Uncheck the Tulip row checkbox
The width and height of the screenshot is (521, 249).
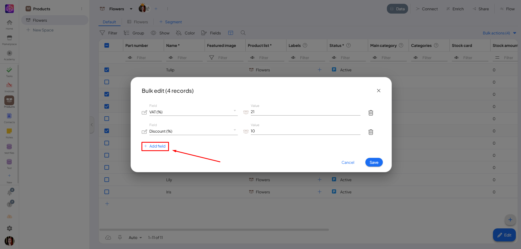[107, 70]
